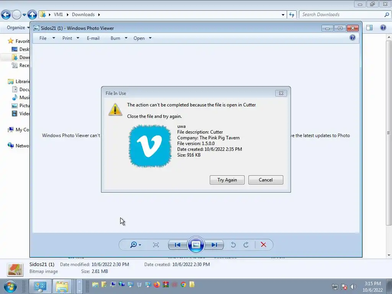Open the Open menu in Photo Viewer

tap(139, 38)
